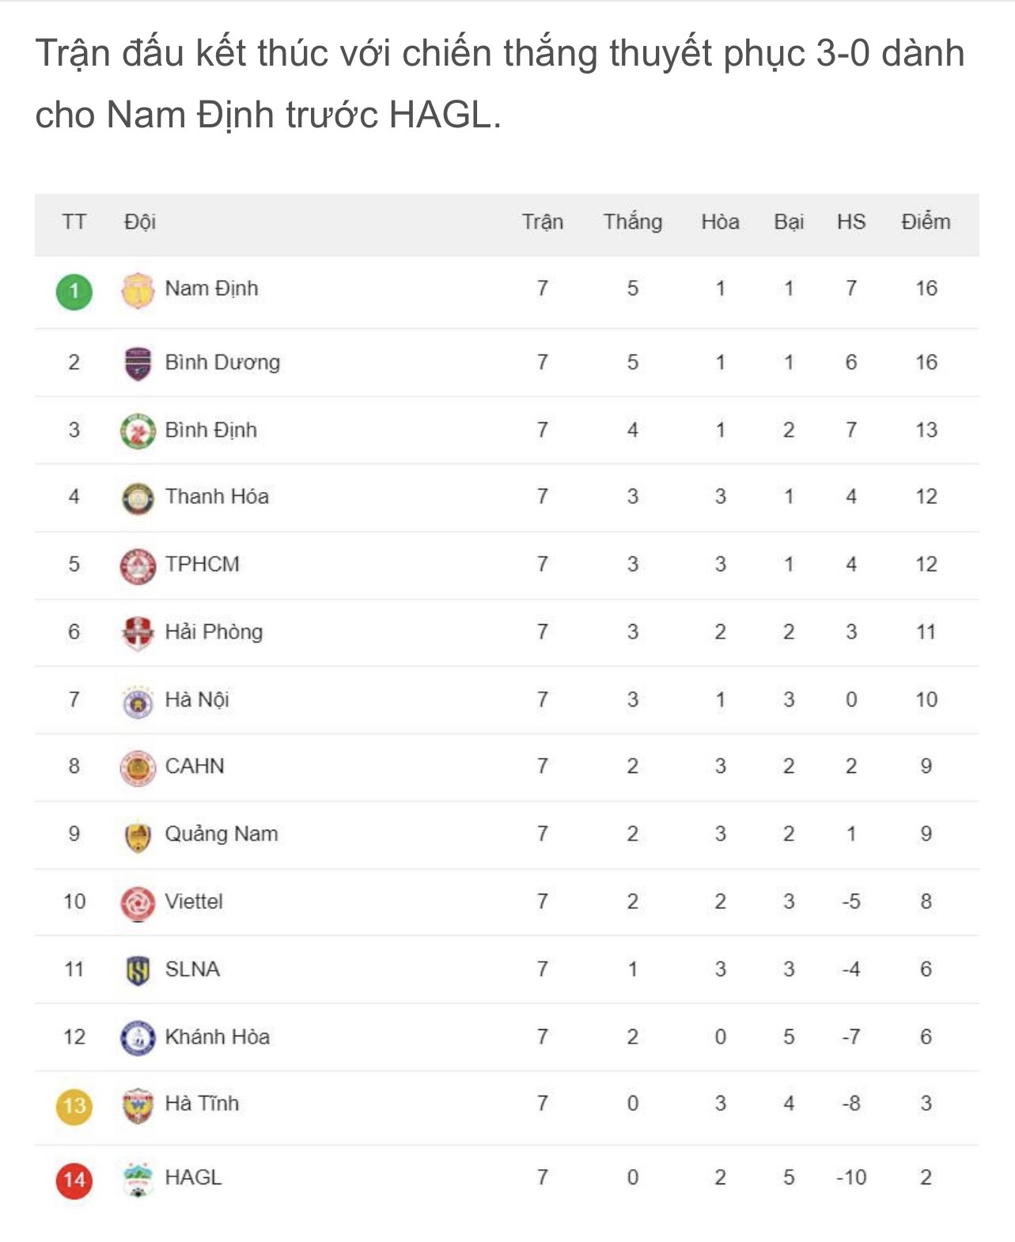Click the Bình Định team logo
Viewport: 1015px width, 1242px height.
[138, 431]
